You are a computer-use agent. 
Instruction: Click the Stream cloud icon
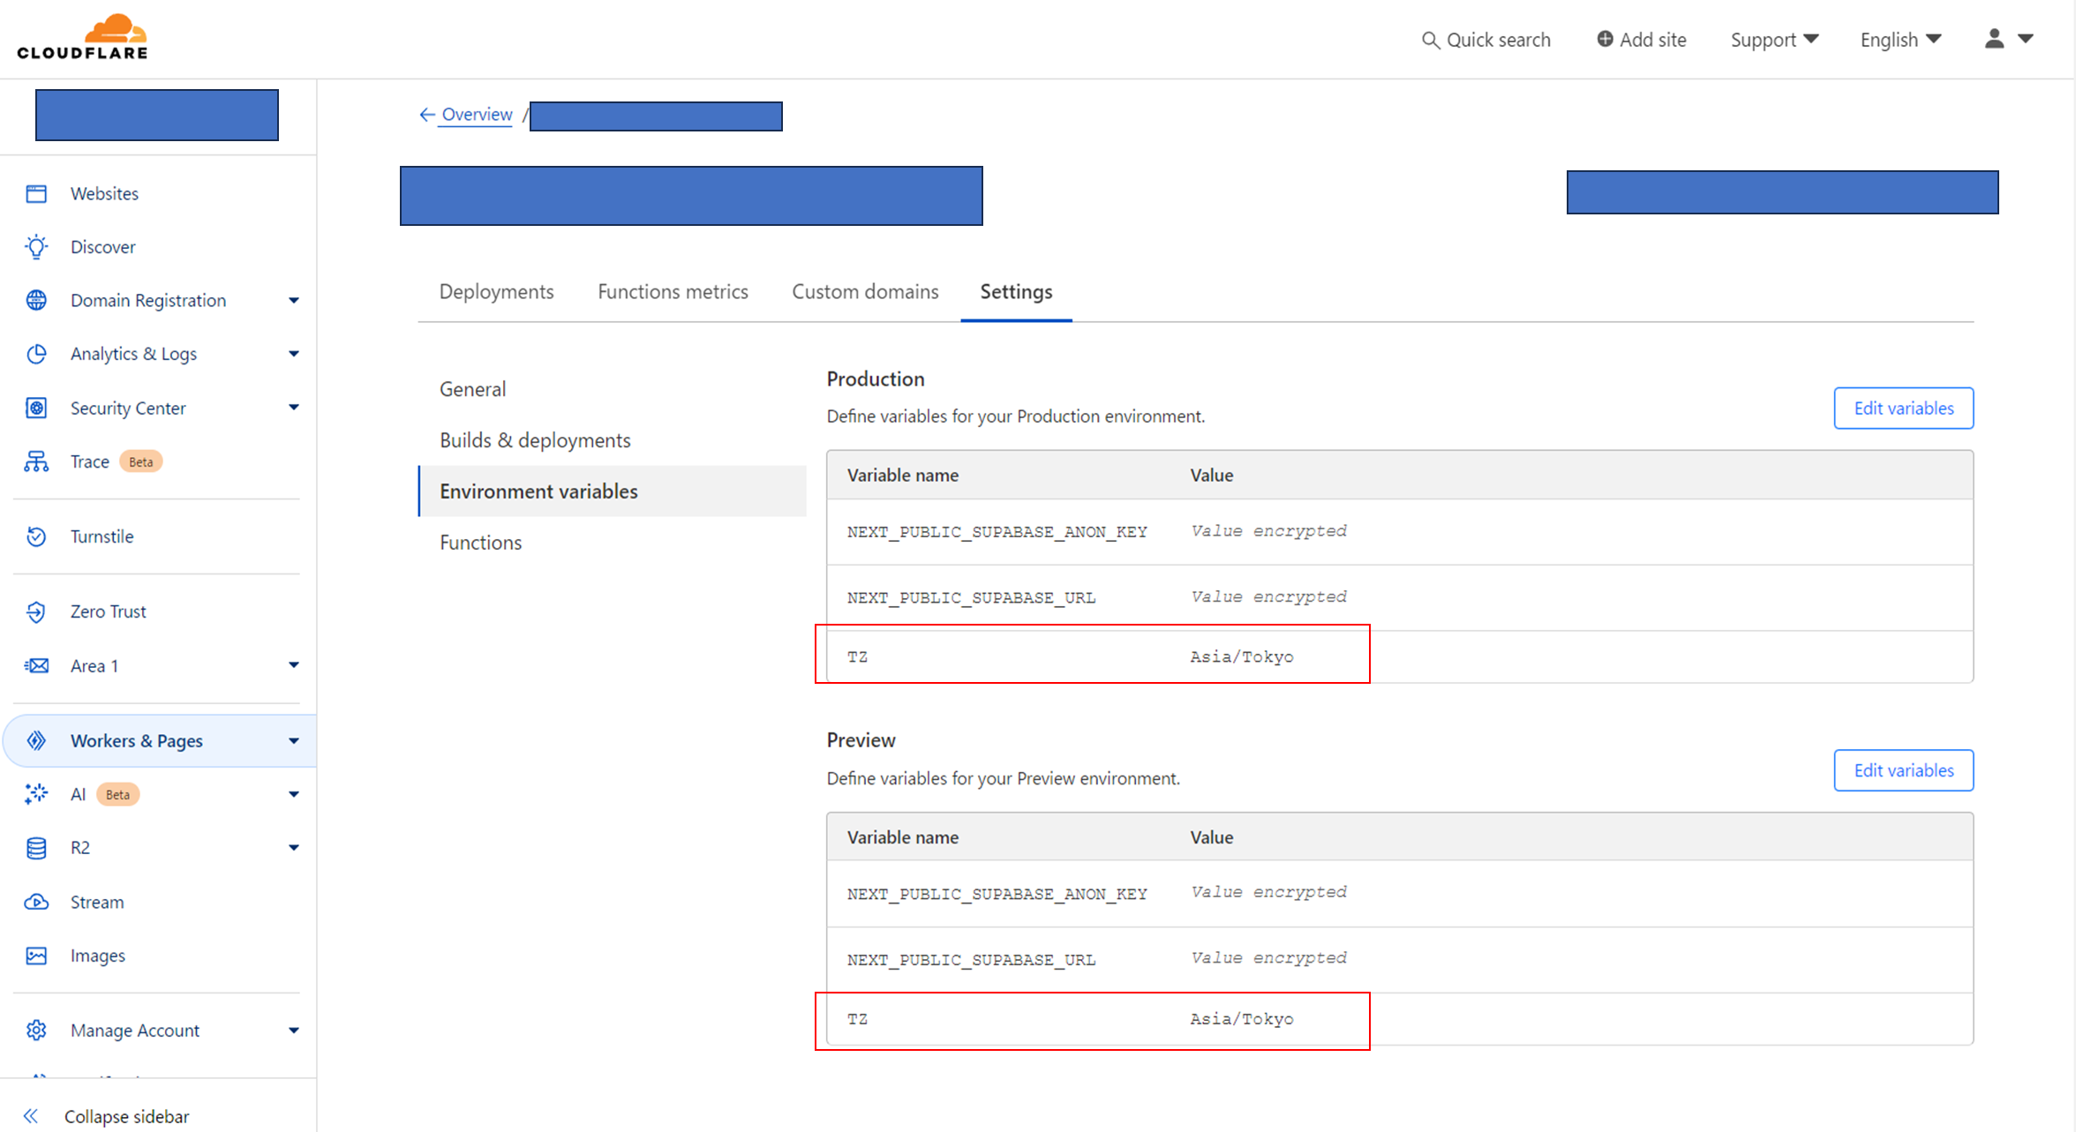(x=36, y=902)
